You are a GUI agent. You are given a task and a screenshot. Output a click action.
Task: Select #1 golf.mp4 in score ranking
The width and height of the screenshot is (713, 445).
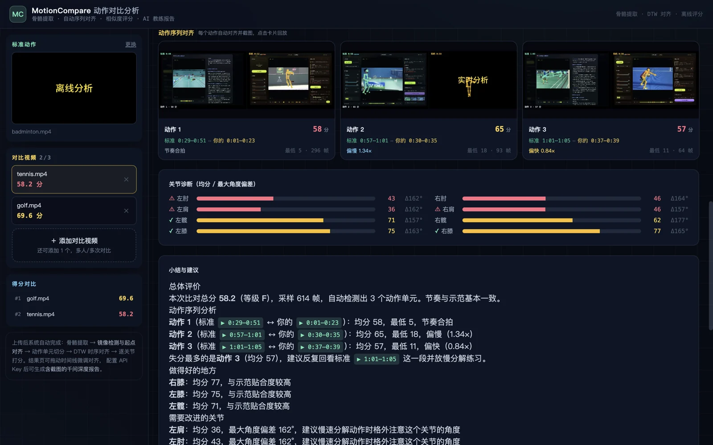point(74,299)
